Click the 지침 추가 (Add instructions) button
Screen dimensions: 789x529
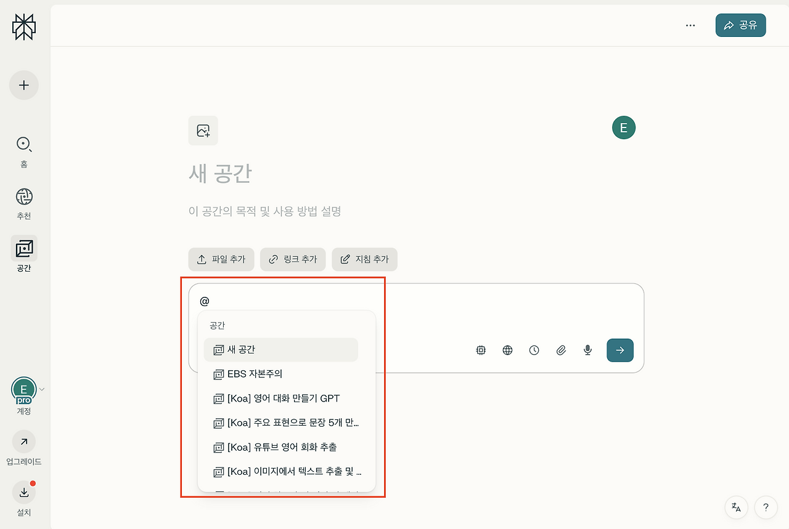coord(364,259)
